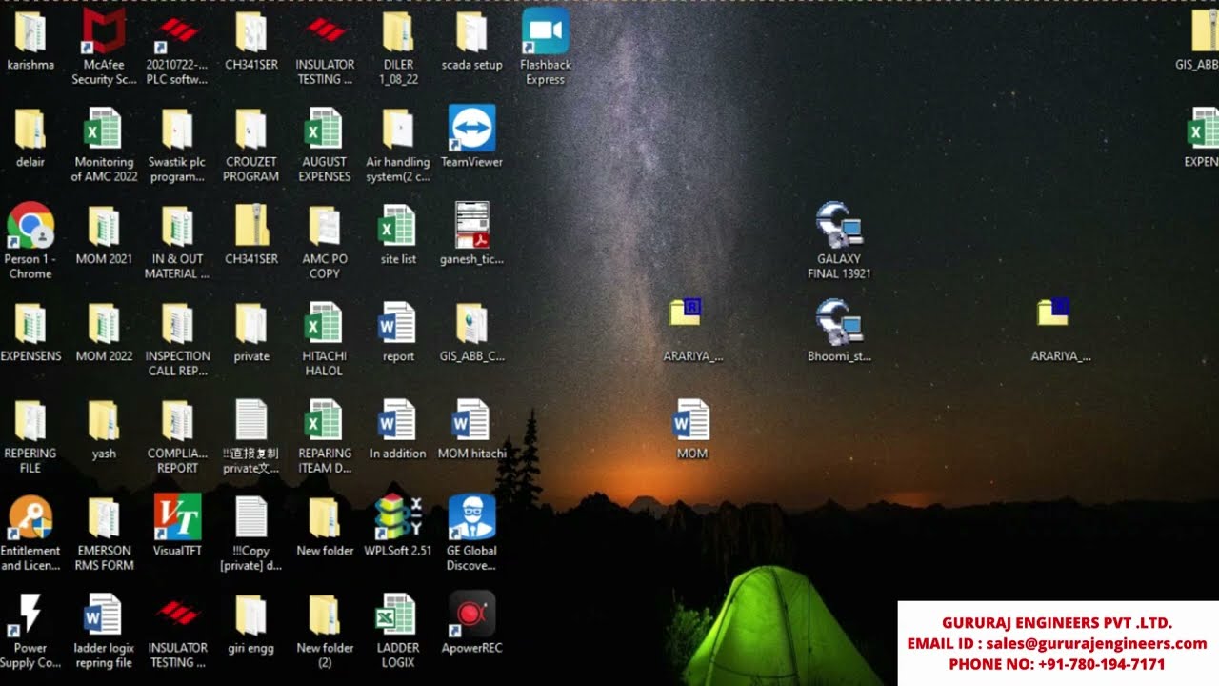Open the AUGUST EXPENSES Excel file
1219x686 pixels.
coord(325,144)
